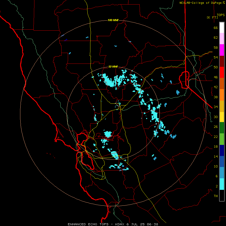Click the black TH threshold legend swatch
The width and height of the screenshot is (226, 226).
tap(222, 195)
